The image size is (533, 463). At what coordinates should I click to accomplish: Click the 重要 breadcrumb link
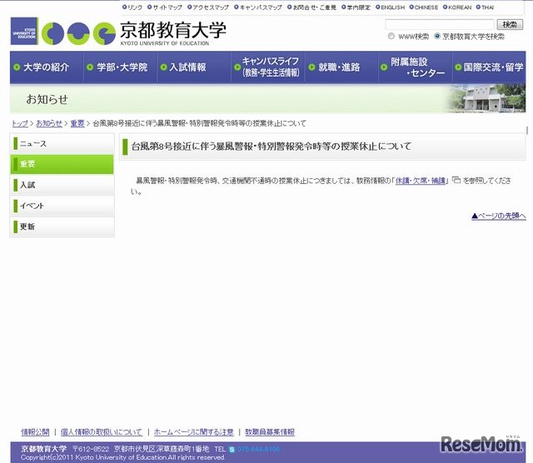click(x=77, y=123)
